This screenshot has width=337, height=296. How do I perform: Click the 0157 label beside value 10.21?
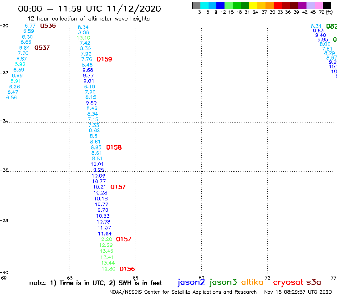point(118,187)
